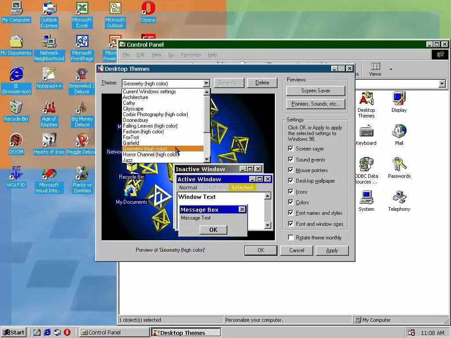Select the System icon in Control Panel
Image resolution: width=451 pixels, height=338 pixels.
(x=366, y=201)
